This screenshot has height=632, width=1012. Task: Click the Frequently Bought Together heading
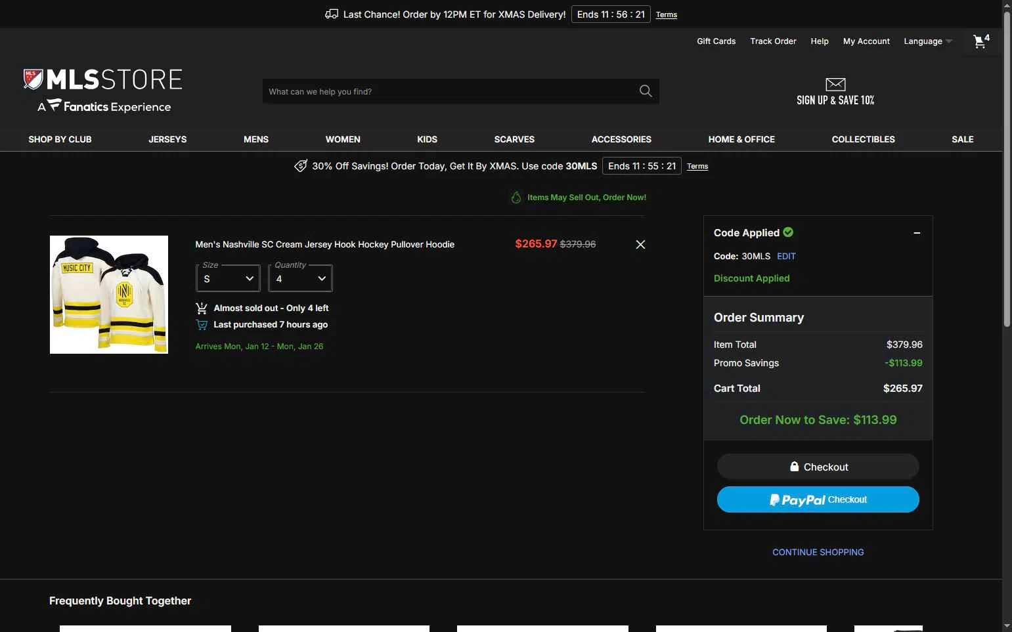pos(120,600)
